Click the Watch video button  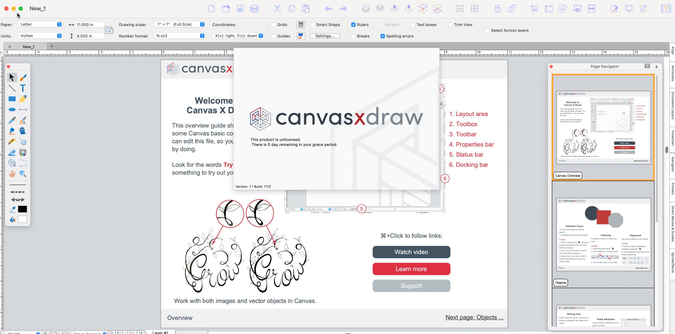pos(411,252)
